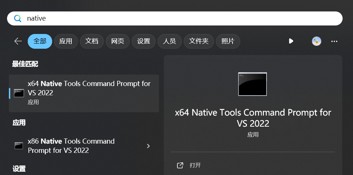Switch to the 应用 filter tab

[66, 41]
